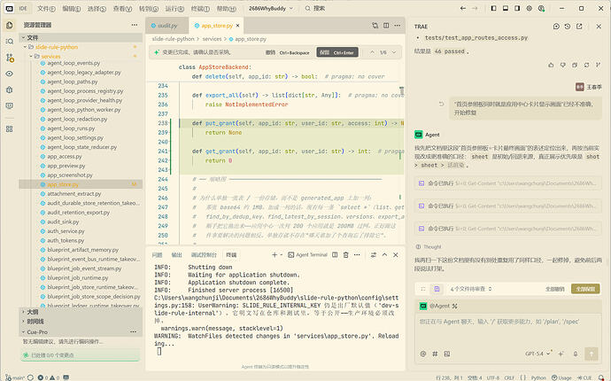Open the new terminal dropdown arrow
611x381 pixels.
[282, 254]
